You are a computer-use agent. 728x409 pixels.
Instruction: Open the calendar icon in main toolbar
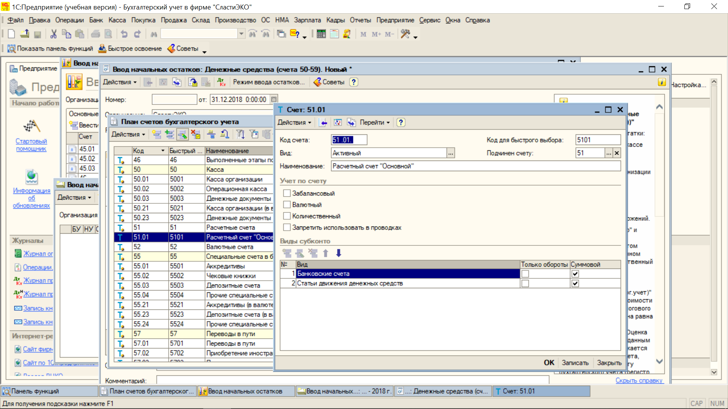(334, 34)
